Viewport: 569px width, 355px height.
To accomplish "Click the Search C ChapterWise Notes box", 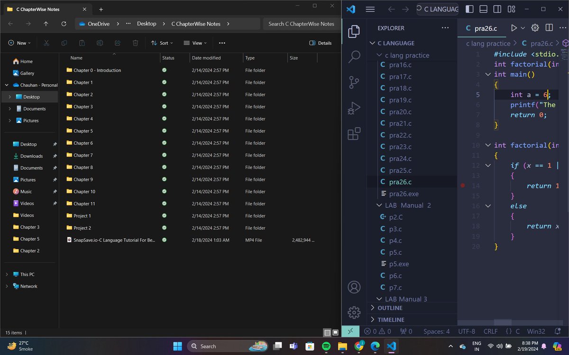I will tap(301, 24).
